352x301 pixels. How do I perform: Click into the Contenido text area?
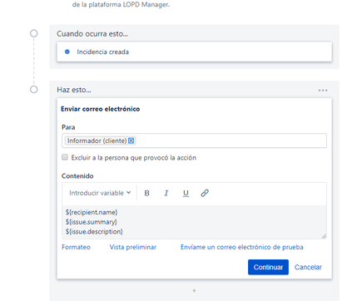[194, 222]
